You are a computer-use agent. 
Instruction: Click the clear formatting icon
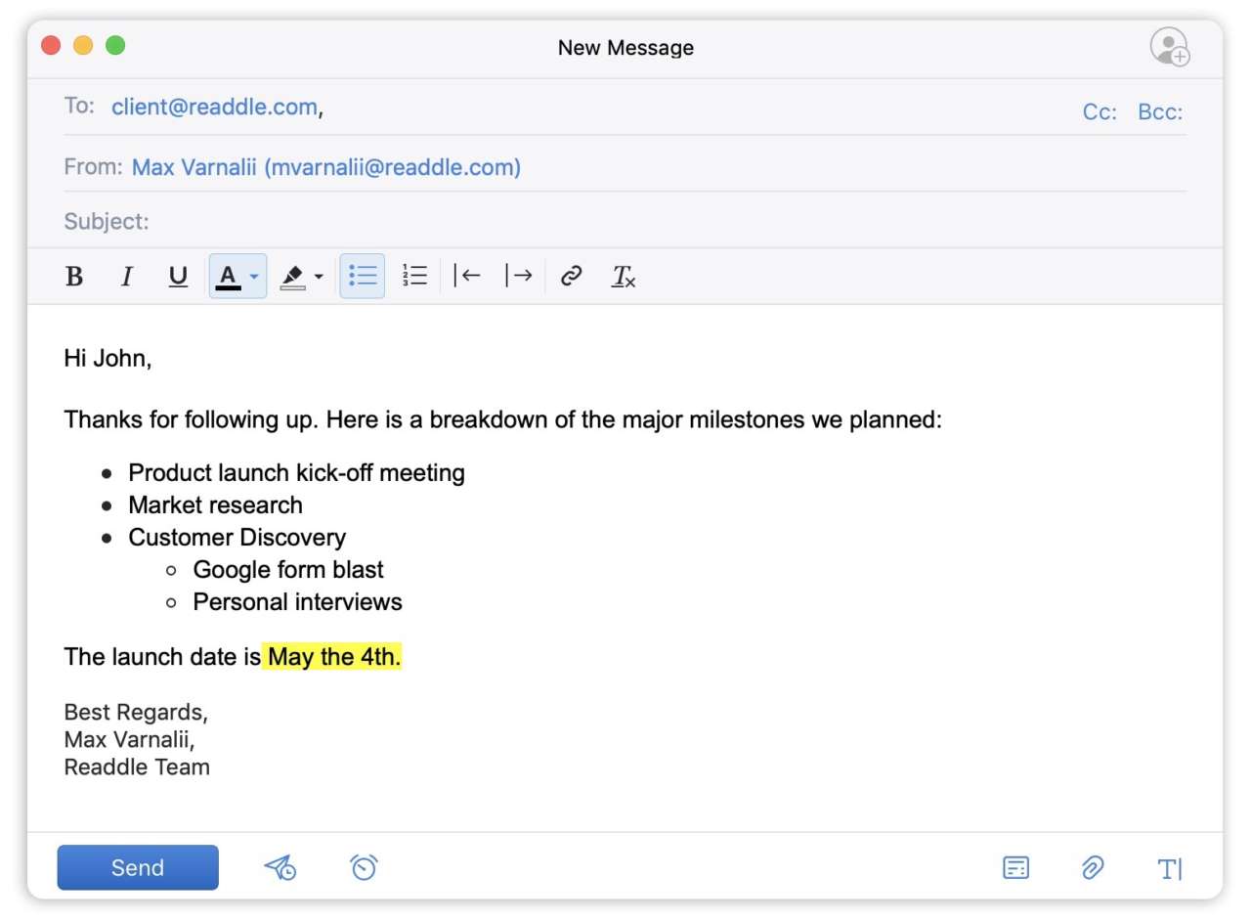coord(623,277)
